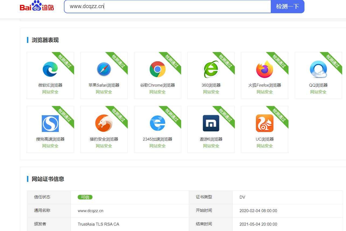Click the Apple Safari browser icon

point(104,69)
